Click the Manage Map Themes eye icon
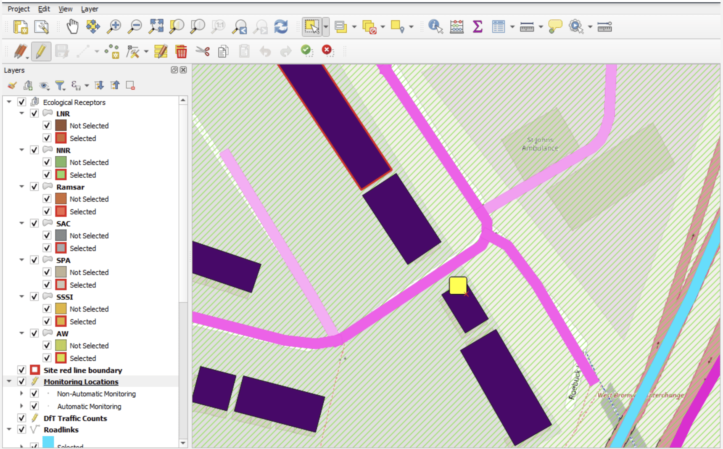This screenshot has width=723, height=449. tap(44, 85)
